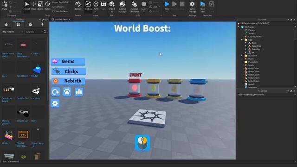Activate the Move tool
The width and height of the screenshot is (297, 167).
34,6
